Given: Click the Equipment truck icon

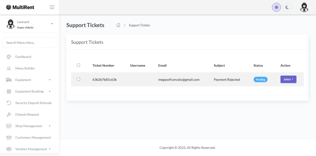Looking at the screenshot, I should click(x=9, y=80).
